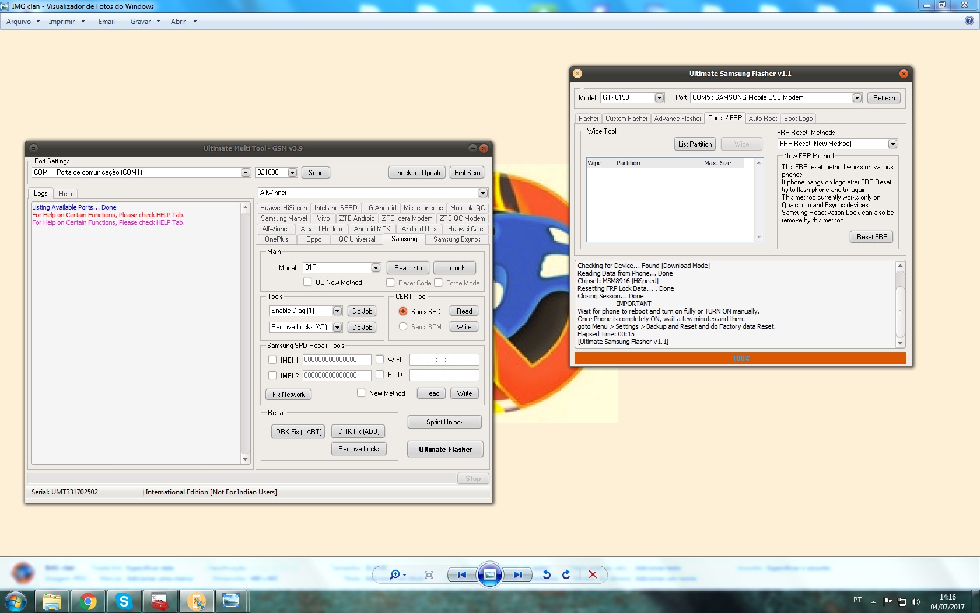The width and height of the screenshot is (980, 613).
Task: Expand the Remove Locks (AT) dropdown
Action: [x=337, y=327]
